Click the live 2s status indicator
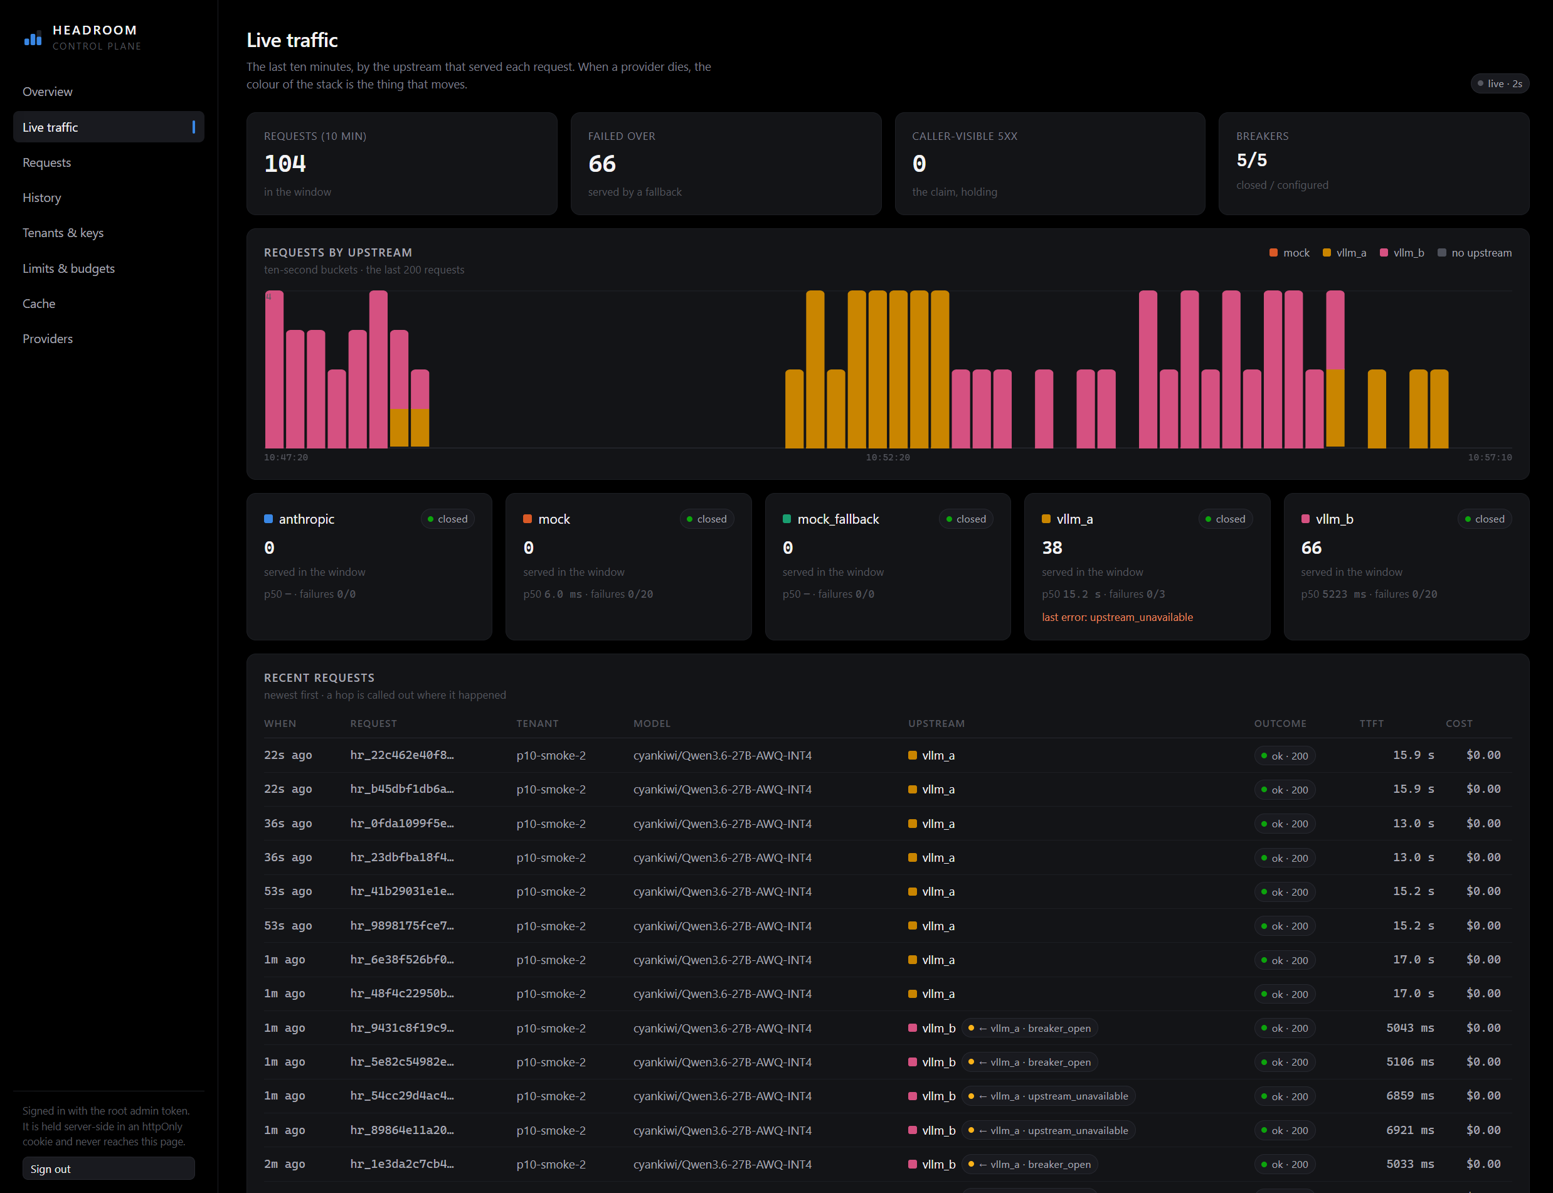 [x=1500, y=84]
